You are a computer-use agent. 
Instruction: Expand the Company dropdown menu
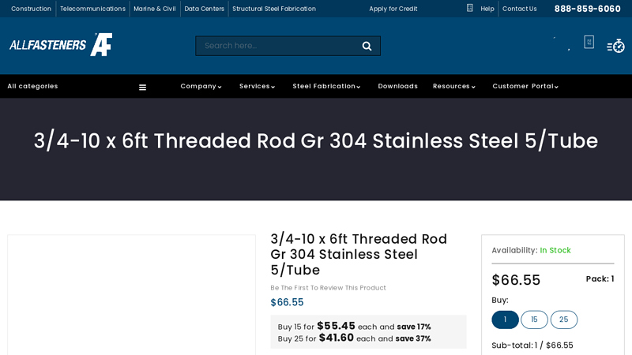click(201, 86)
